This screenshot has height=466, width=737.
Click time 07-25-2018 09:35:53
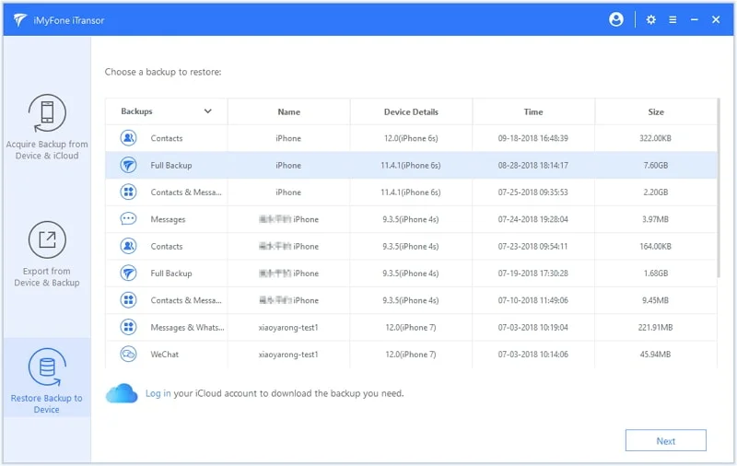point(533,192)
